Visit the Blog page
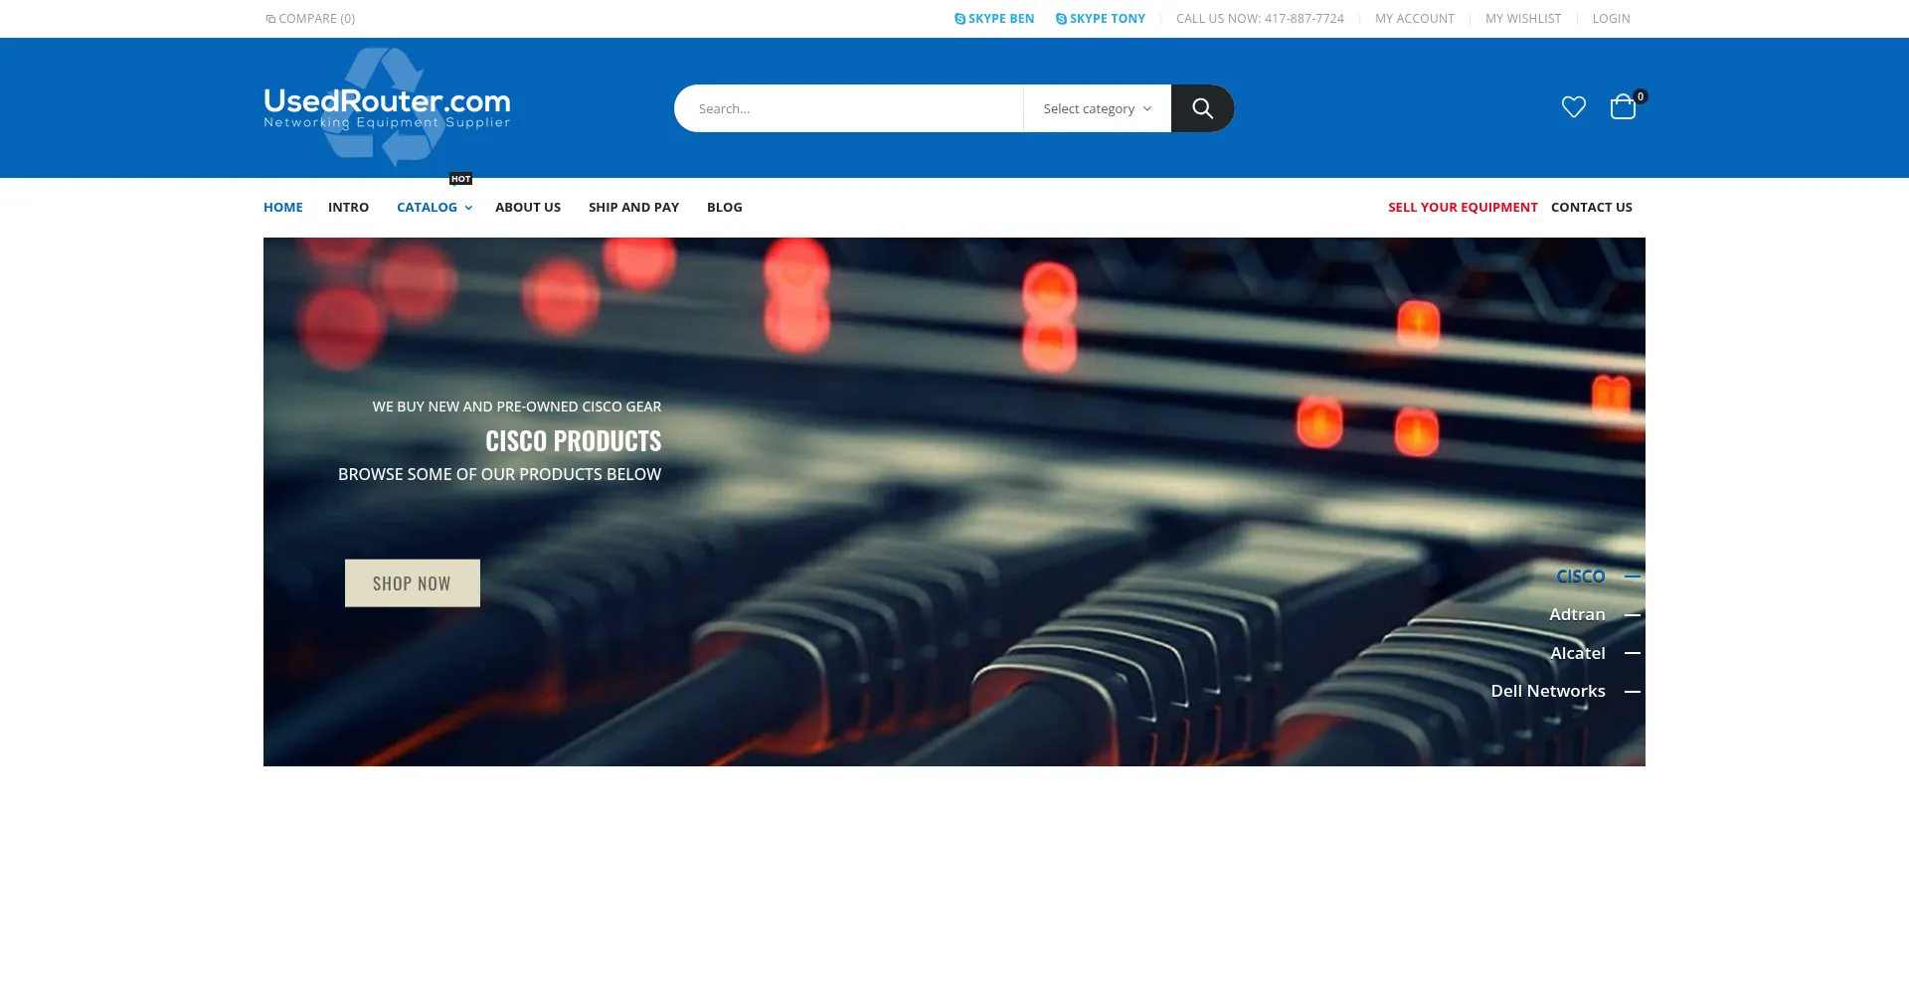 point(724,208)
